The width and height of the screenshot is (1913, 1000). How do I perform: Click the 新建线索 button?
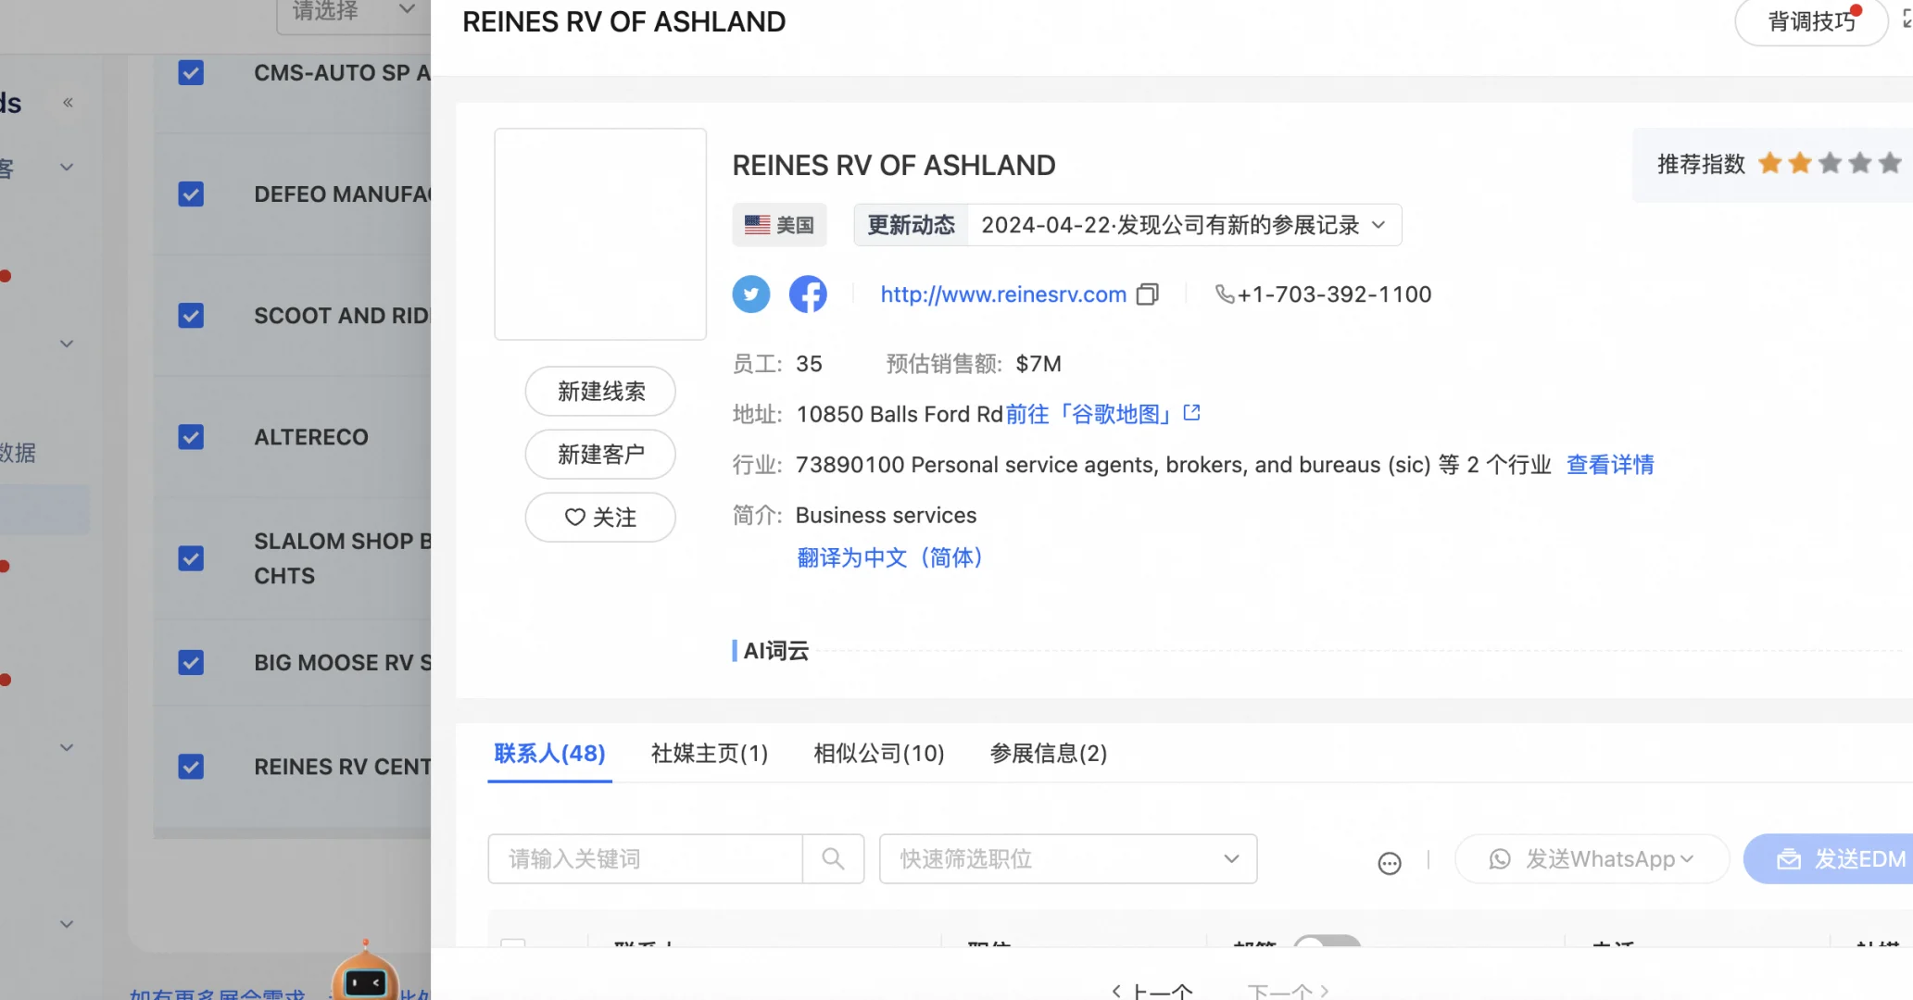click(600, 392)
